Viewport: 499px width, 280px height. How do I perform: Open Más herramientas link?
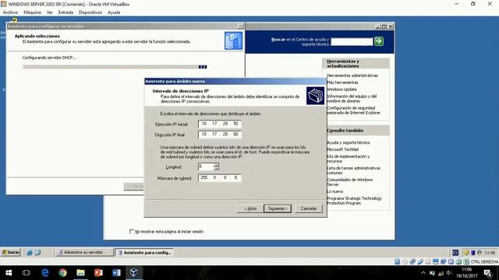click(342, 82)
